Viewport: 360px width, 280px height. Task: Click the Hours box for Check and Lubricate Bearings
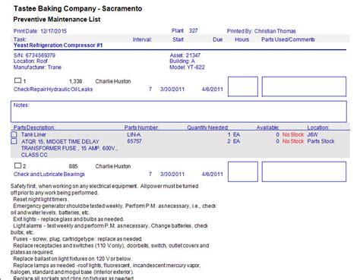point(243,171)
